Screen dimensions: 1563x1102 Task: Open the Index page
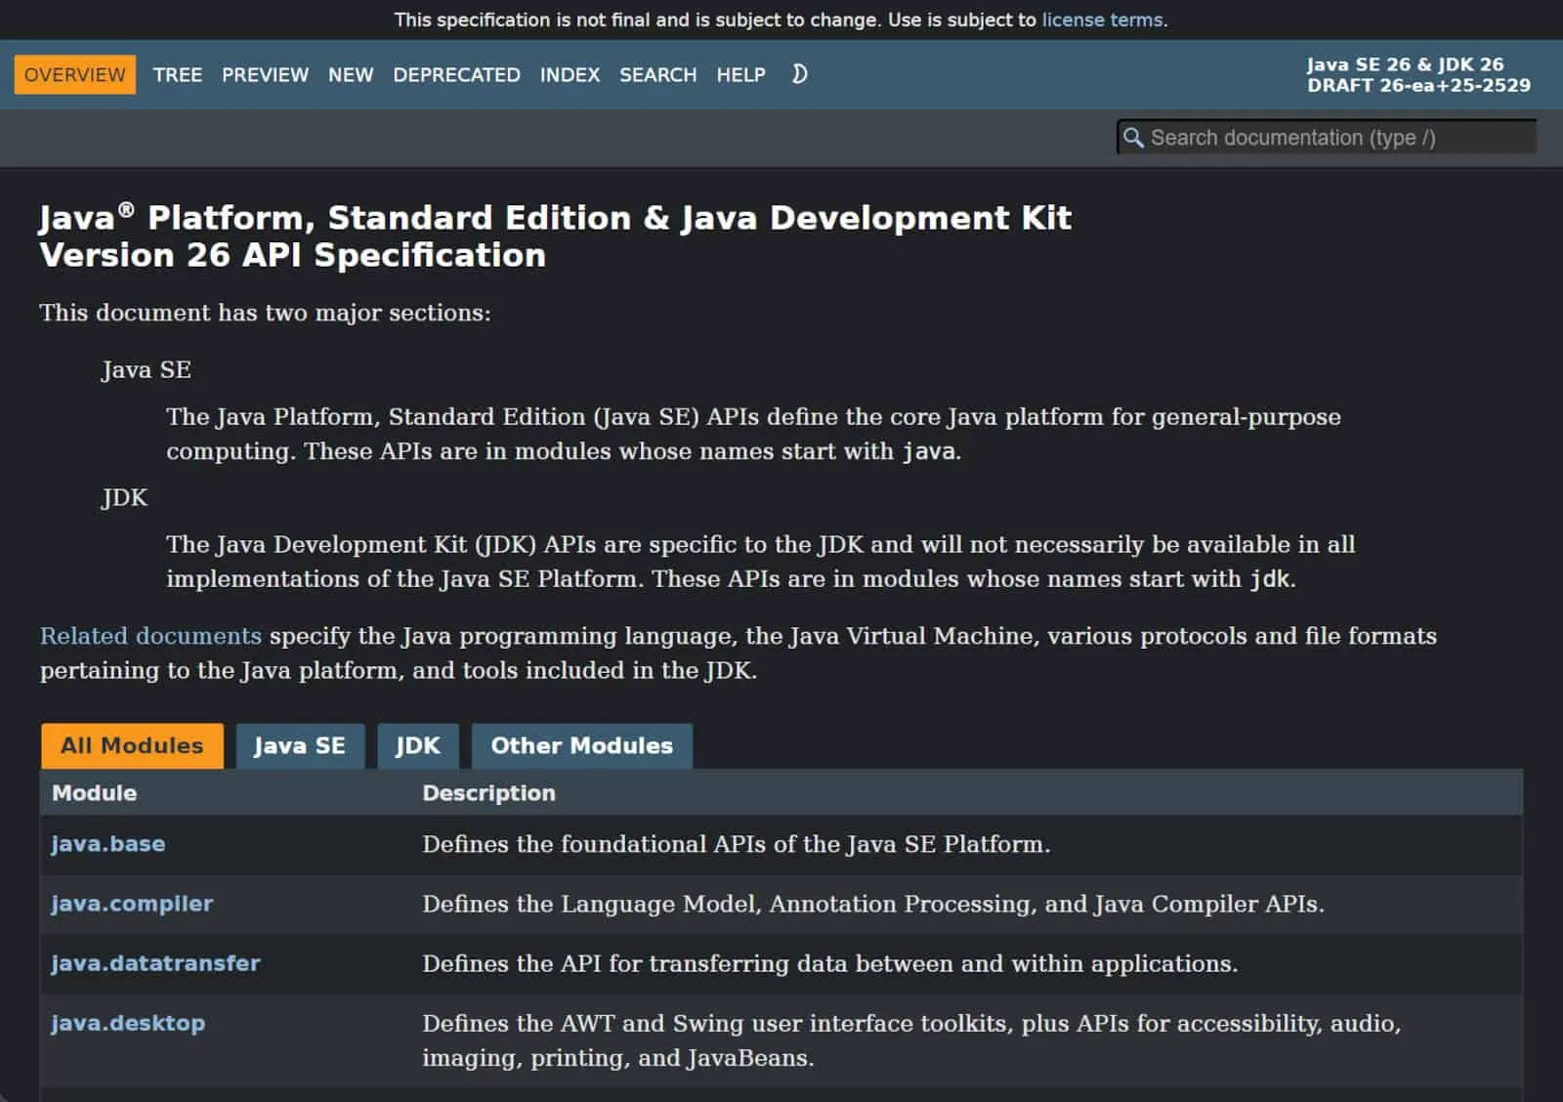coord(570,75)
